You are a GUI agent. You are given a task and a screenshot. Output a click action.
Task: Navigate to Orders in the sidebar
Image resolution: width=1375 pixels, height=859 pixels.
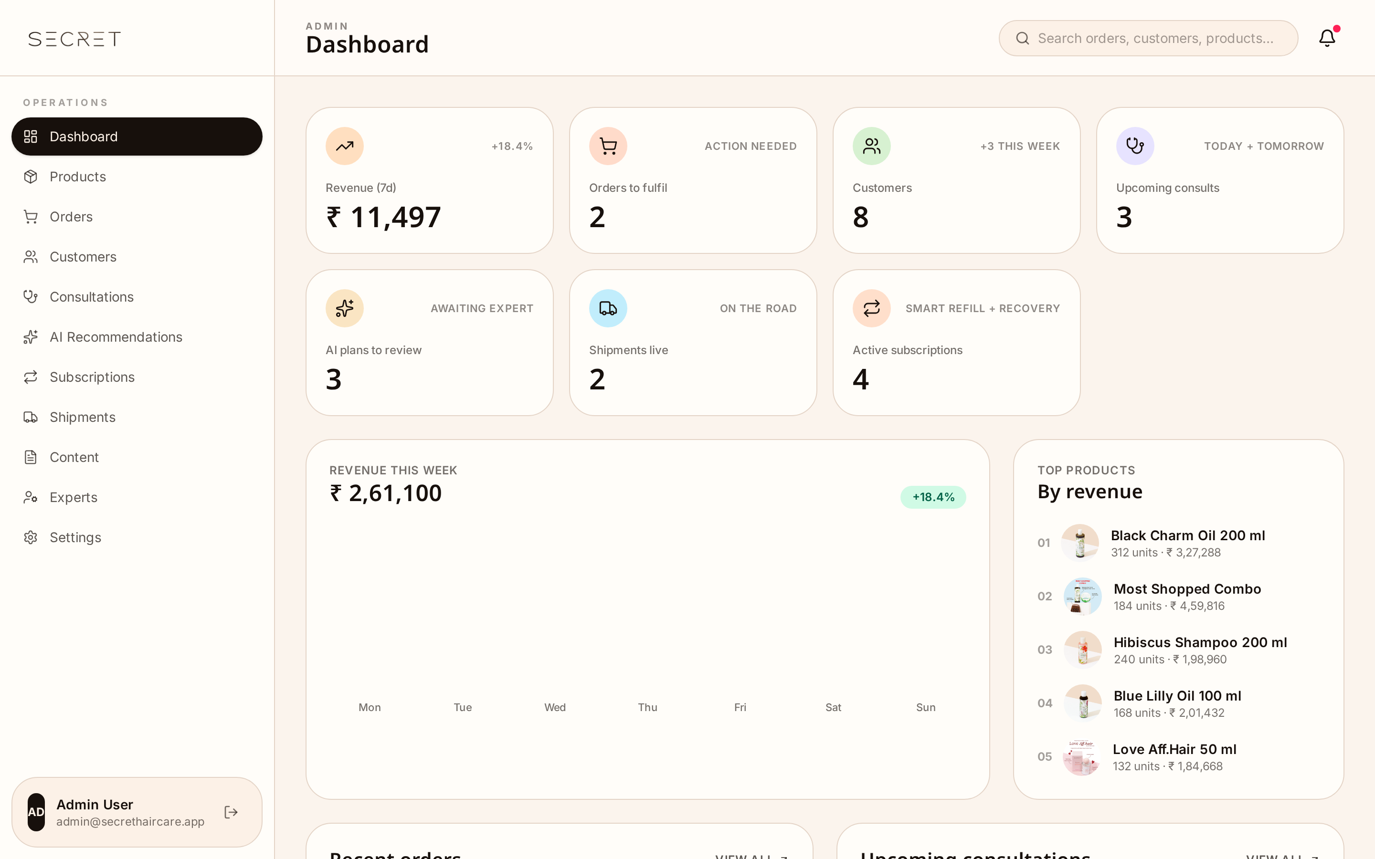pos(137,217)
